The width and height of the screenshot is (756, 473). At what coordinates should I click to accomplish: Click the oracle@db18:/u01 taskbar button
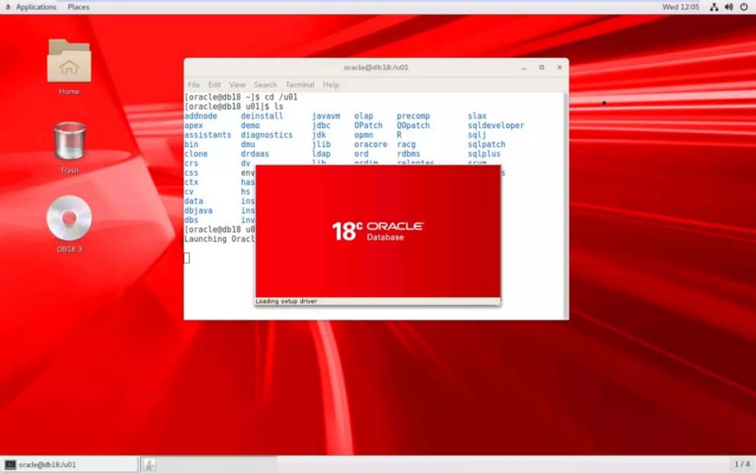point(70,465)
